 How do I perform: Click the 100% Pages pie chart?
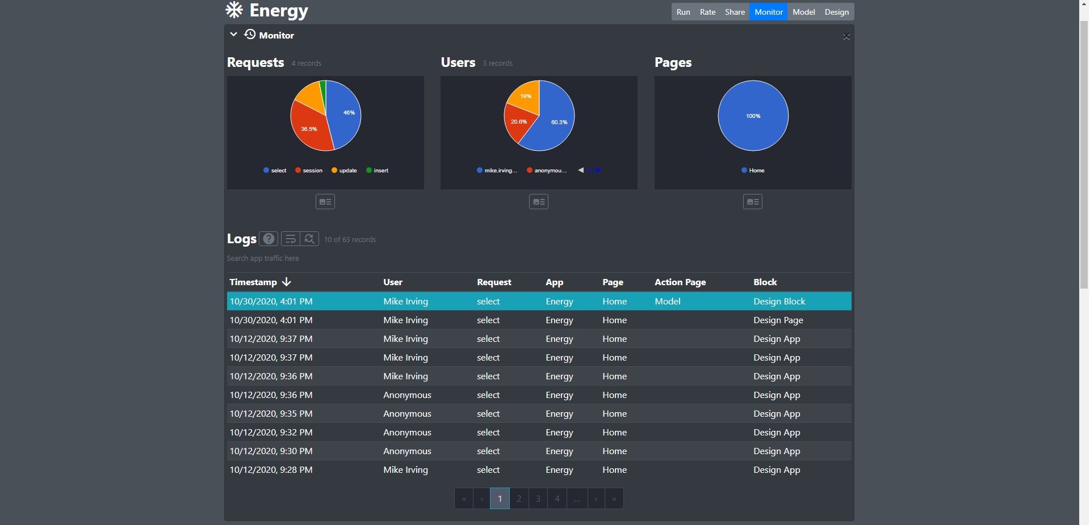(x=753, y=116)
